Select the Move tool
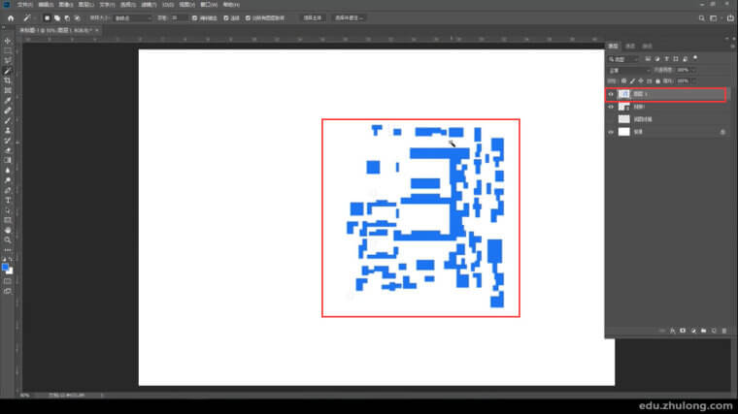738x414 pixels. (8, 41)
